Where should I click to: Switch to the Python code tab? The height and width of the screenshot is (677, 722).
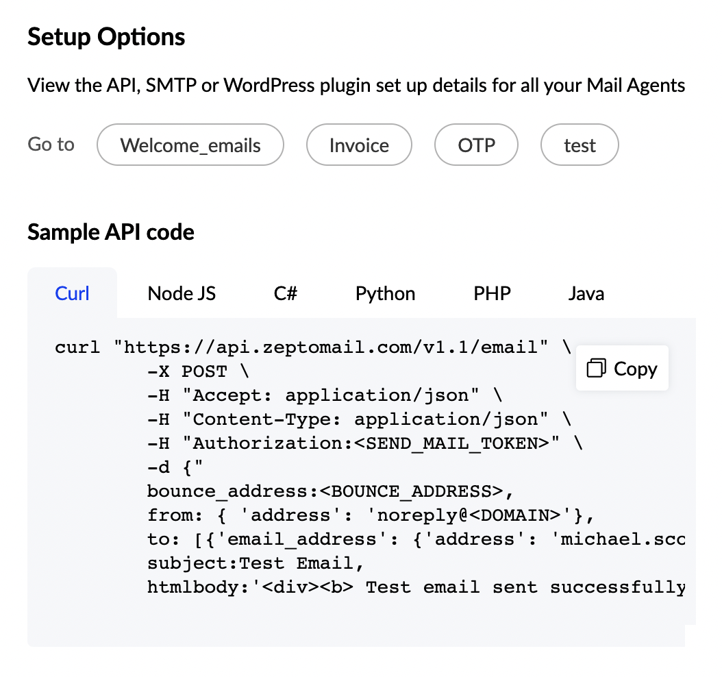[385, 293]
